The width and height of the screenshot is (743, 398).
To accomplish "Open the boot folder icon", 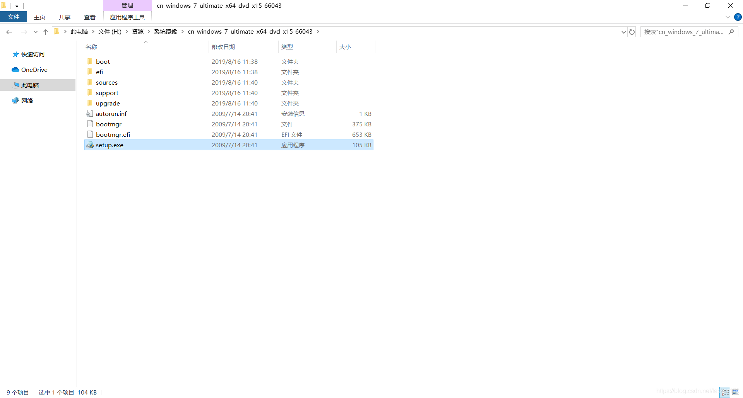I will pos(90,61).
